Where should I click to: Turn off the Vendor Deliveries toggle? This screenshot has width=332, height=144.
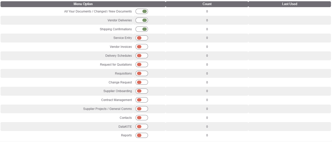pyautogui.click(x=142, y=20)
